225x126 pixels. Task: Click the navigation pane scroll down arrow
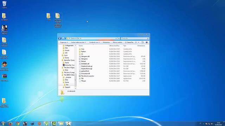(x=75, y=88)
